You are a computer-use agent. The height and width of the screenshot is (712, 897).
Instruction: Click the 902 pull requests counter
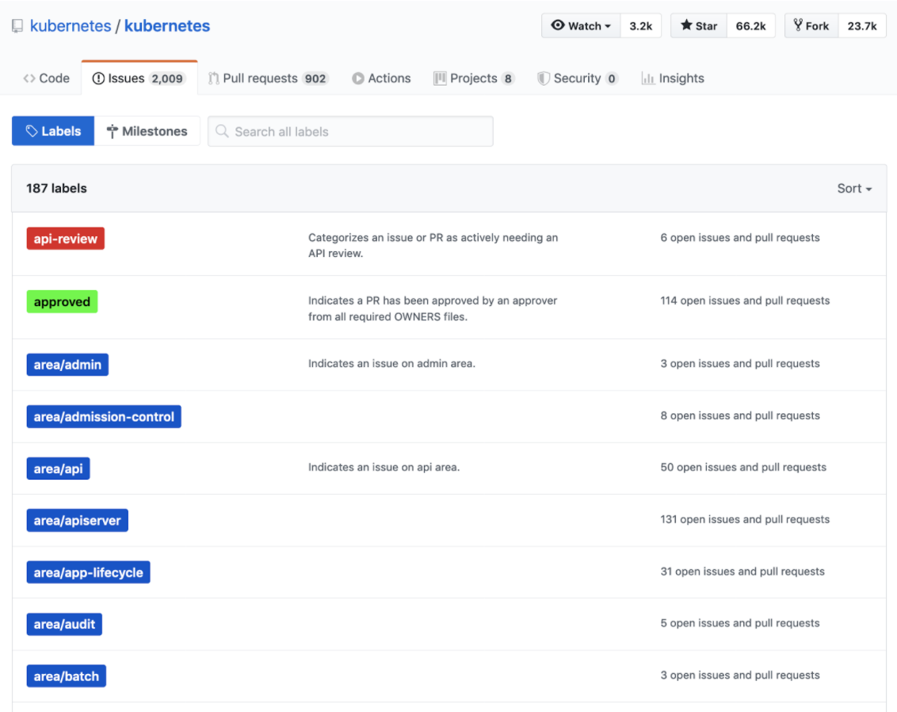coord(315,78)
